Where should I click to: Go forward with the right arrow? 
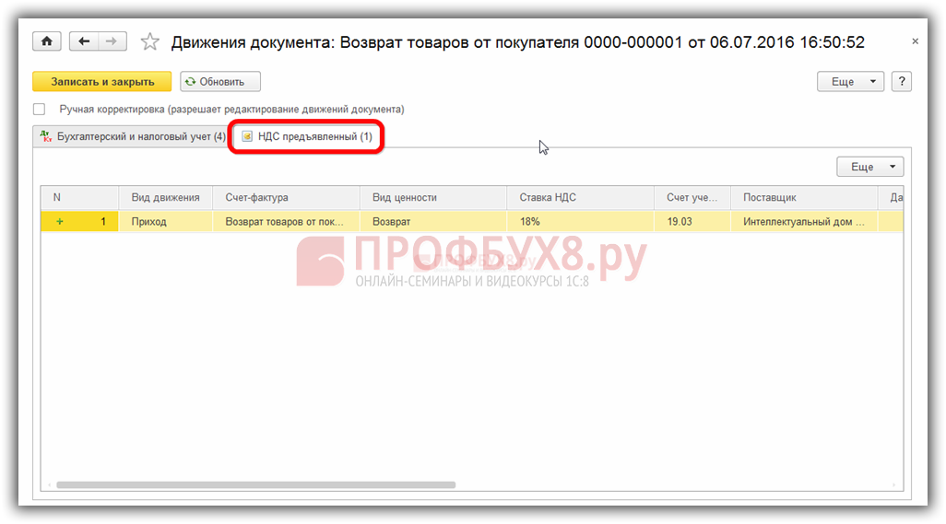coord(112,41)
